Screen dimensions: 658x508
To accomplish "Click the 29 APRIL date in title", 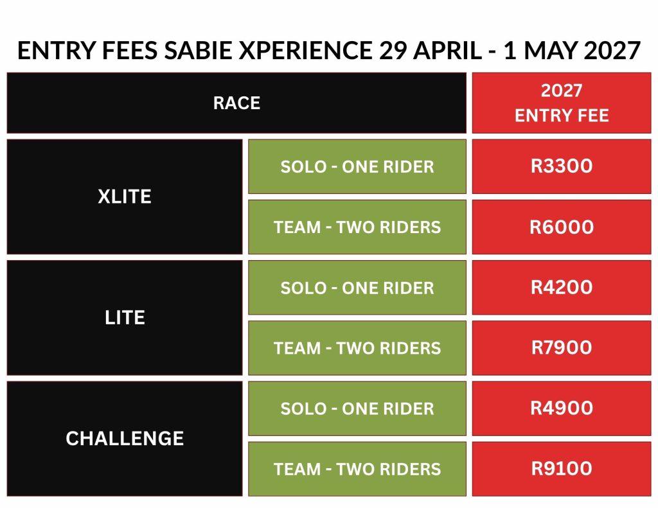I will click(x=430, y=50).
